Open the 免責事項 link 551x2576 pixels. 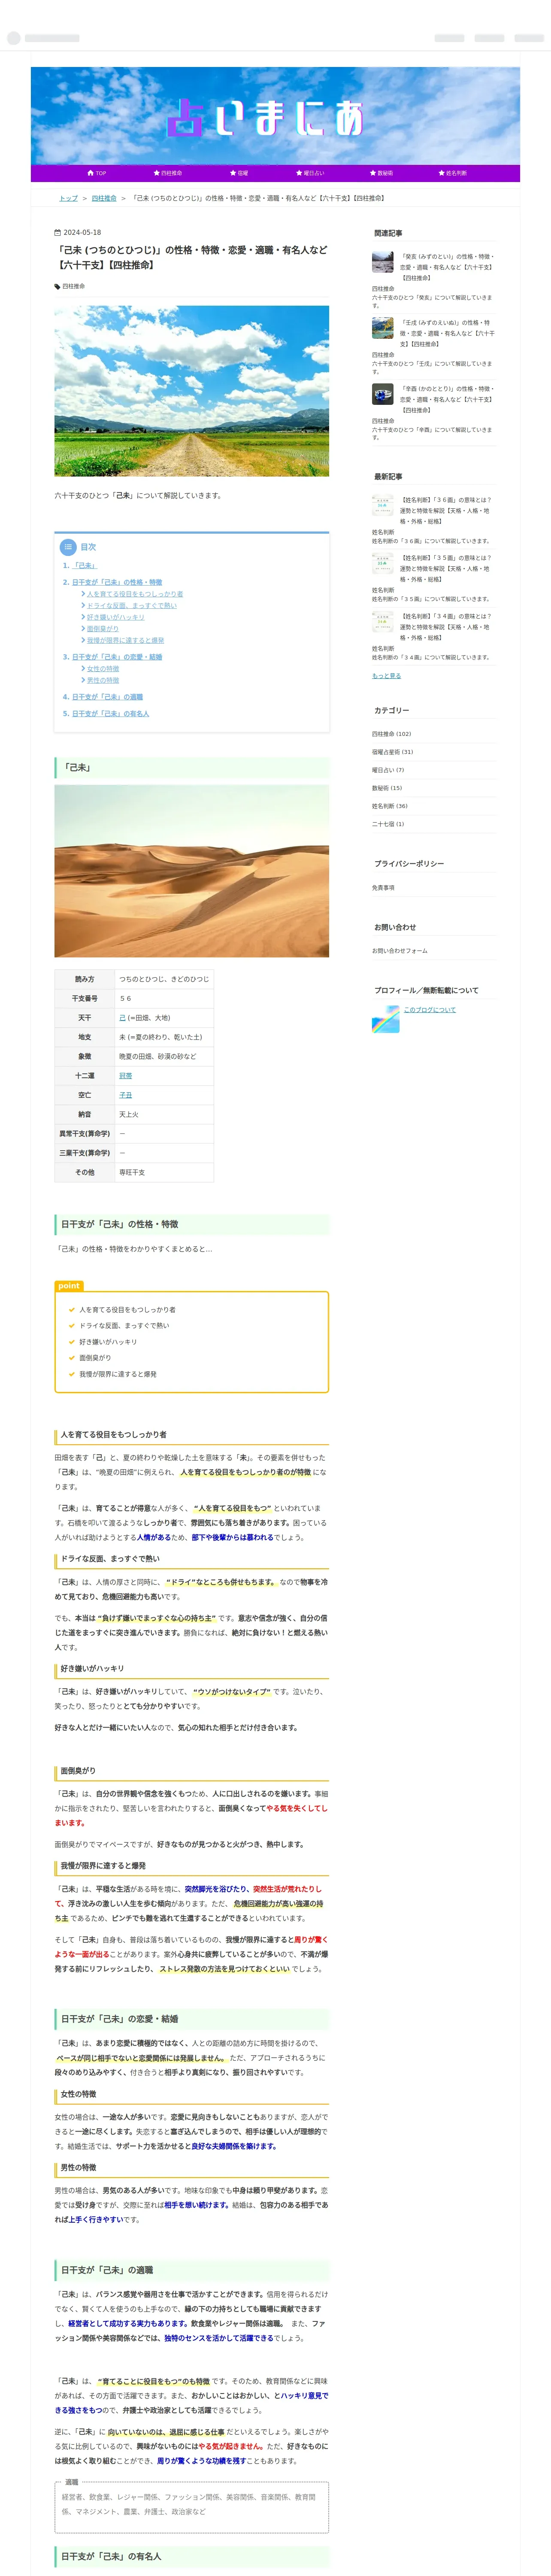(x=383, y=888)
